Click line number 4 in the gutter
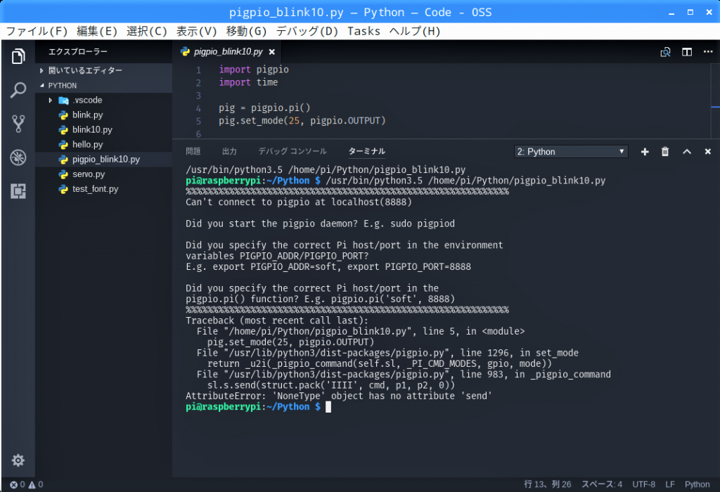This screenshot has height=492, width=720. click(198, 108)
